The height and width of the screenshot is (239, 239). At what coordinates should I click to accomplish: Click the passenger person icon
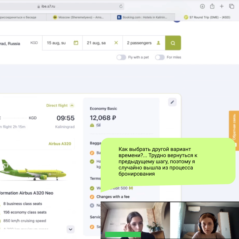158,43
